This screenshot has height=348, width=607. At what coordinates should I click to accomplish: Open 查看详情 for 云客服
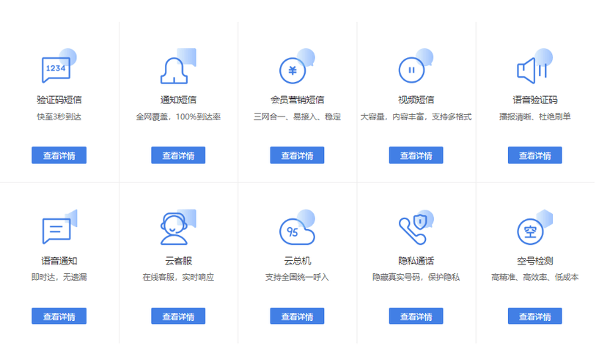click(x=178, y=316)
